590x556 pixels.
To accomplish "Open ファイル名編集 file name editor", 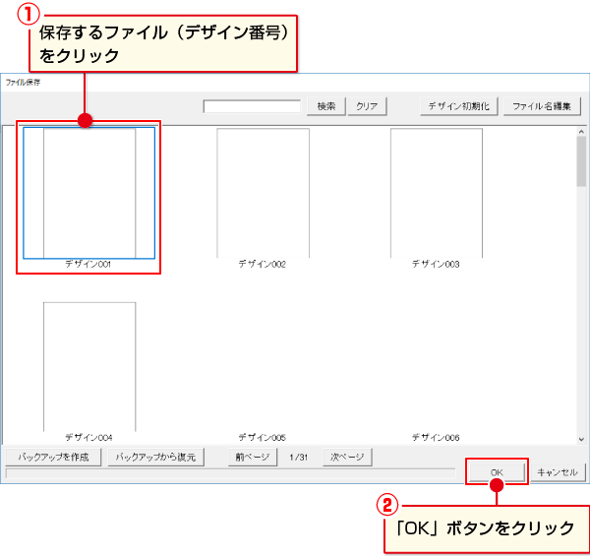I will click(x=542, y=106).
